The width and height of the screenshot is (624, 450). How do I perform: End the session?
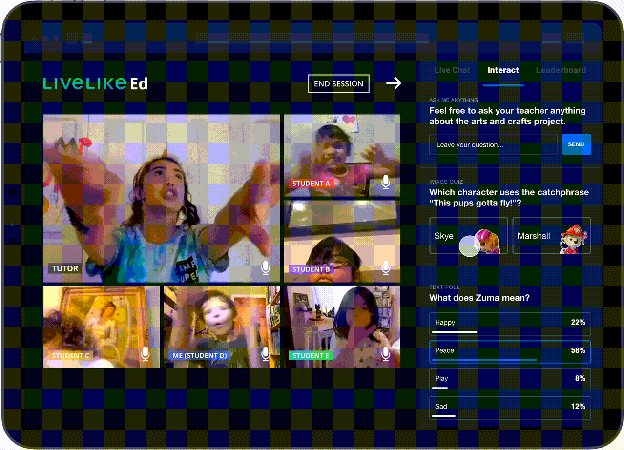338,83
